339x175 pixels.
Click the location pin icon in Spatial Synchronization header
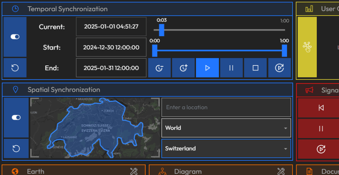[15, 90]
